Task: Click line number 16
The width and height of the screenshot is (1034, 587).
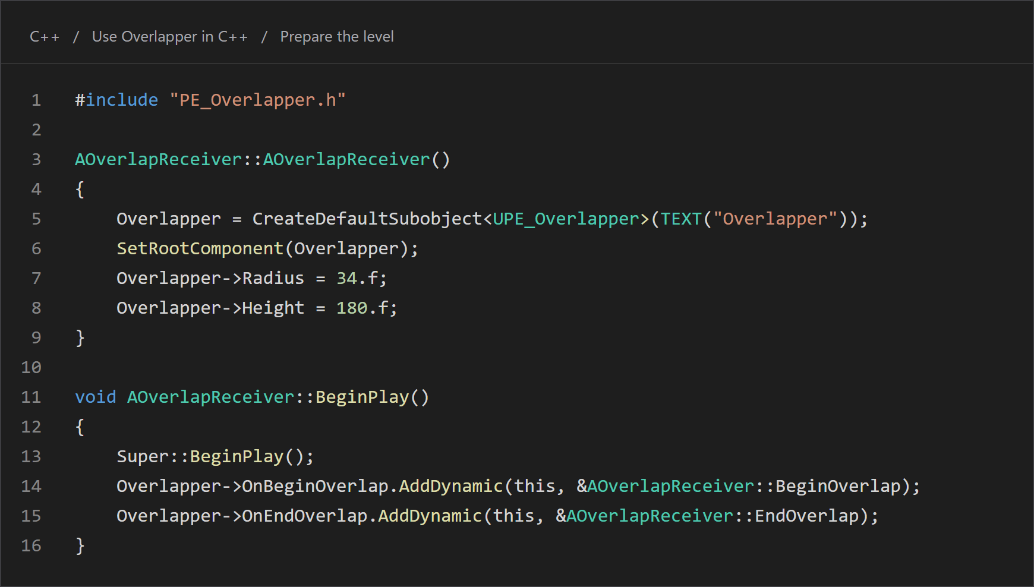Action: coord(31,545)
